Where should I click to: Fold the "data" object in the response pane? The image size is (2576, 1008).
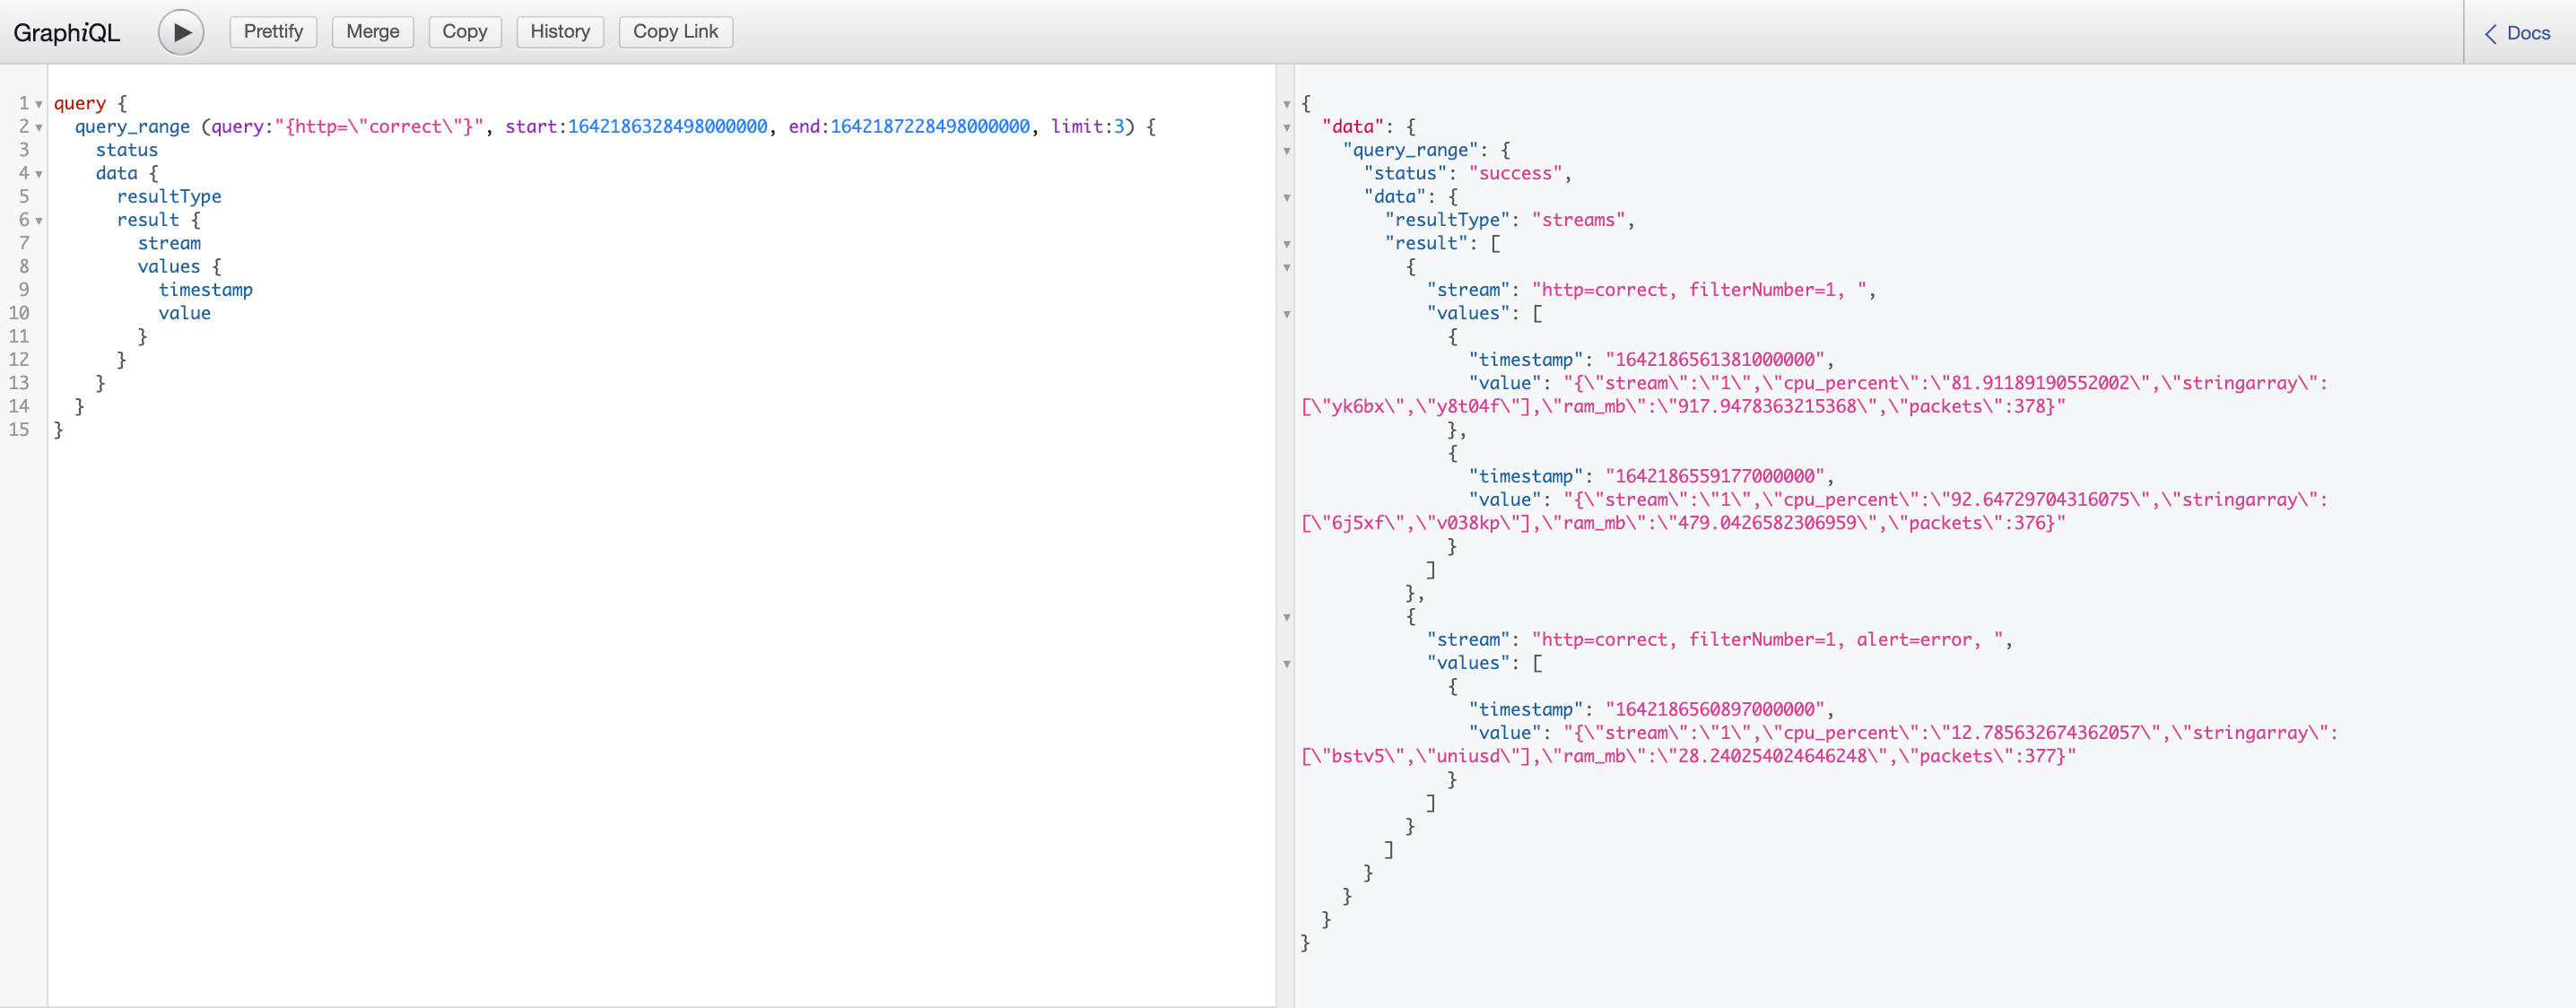1287,127
